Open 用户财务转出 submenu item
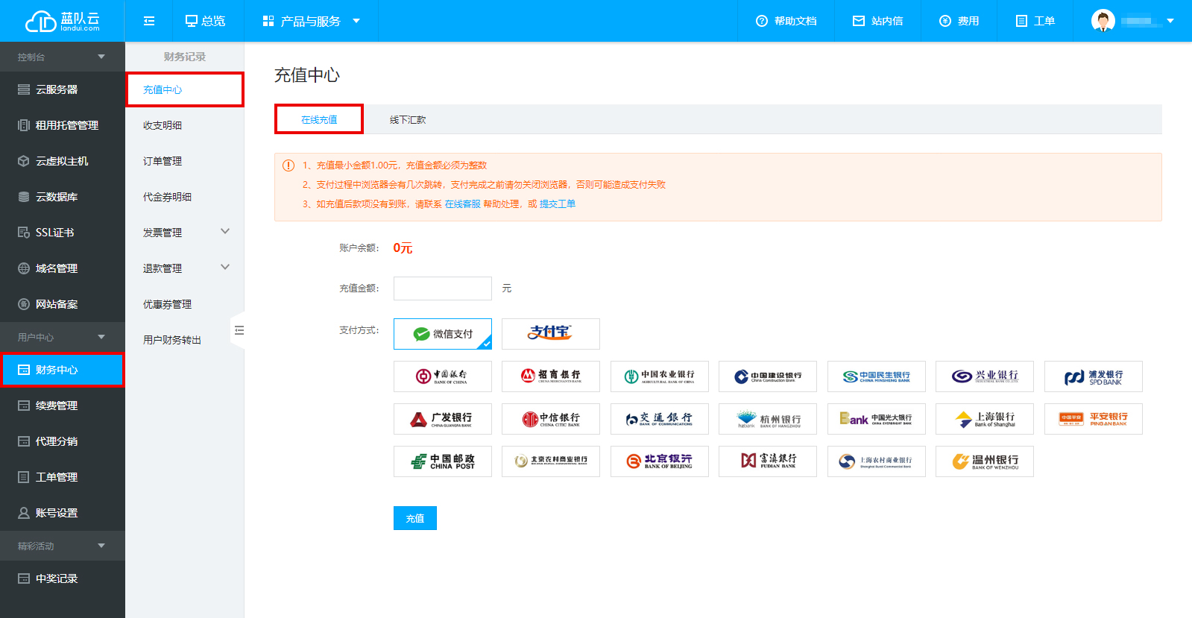1192x618 pixels. (185, 340)
